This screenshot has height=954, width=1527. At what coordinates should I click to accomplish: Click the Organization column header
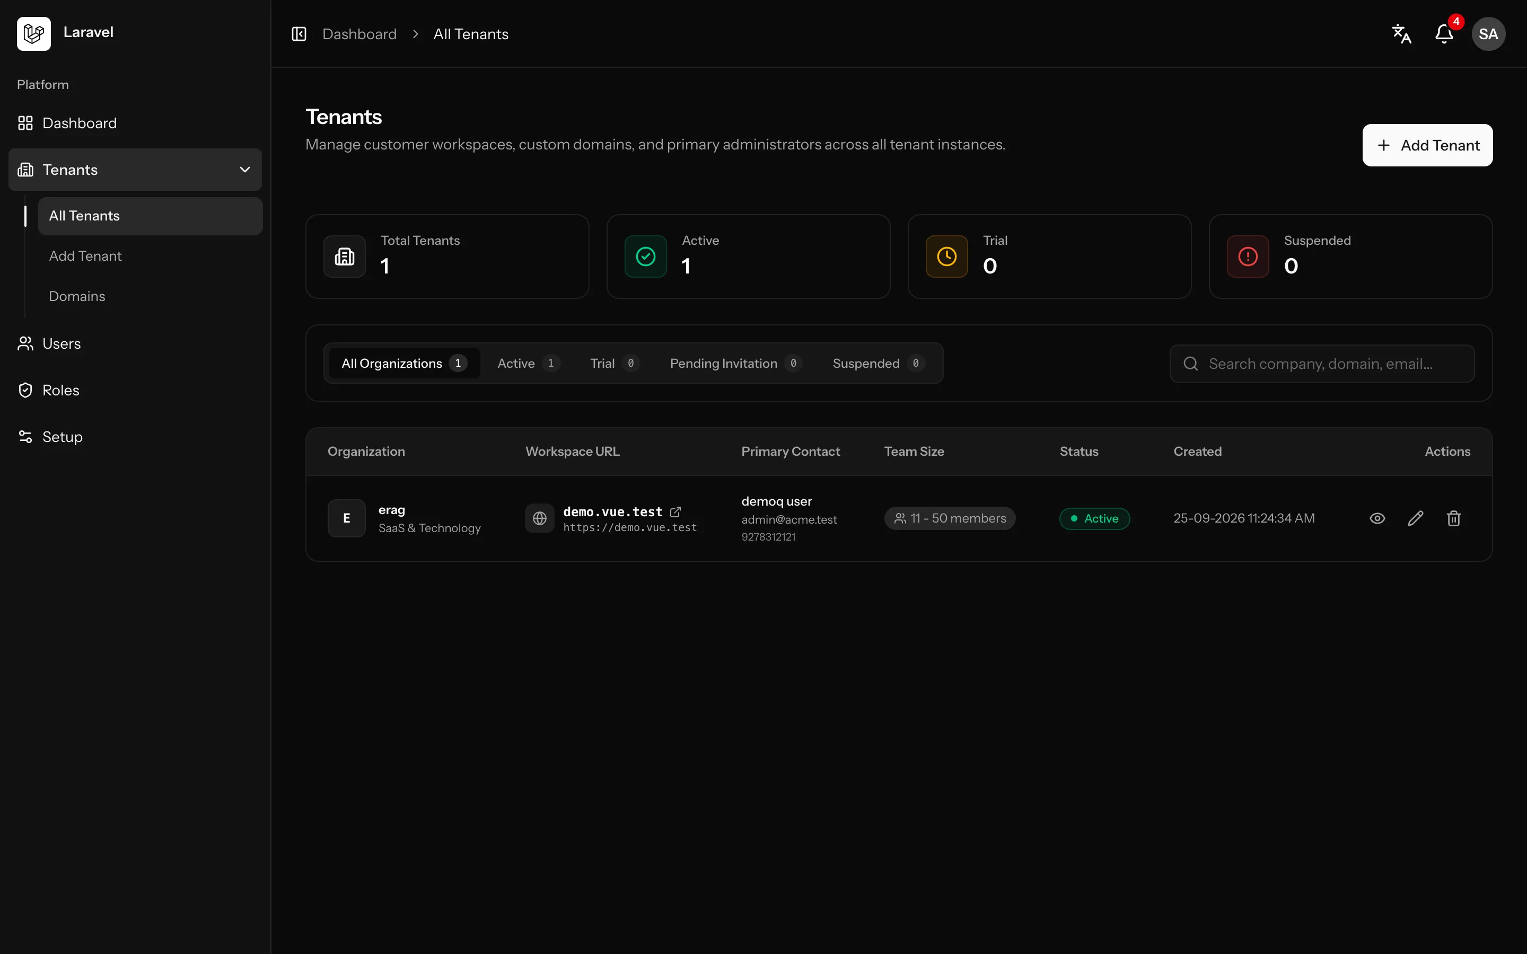pos(366,452)
